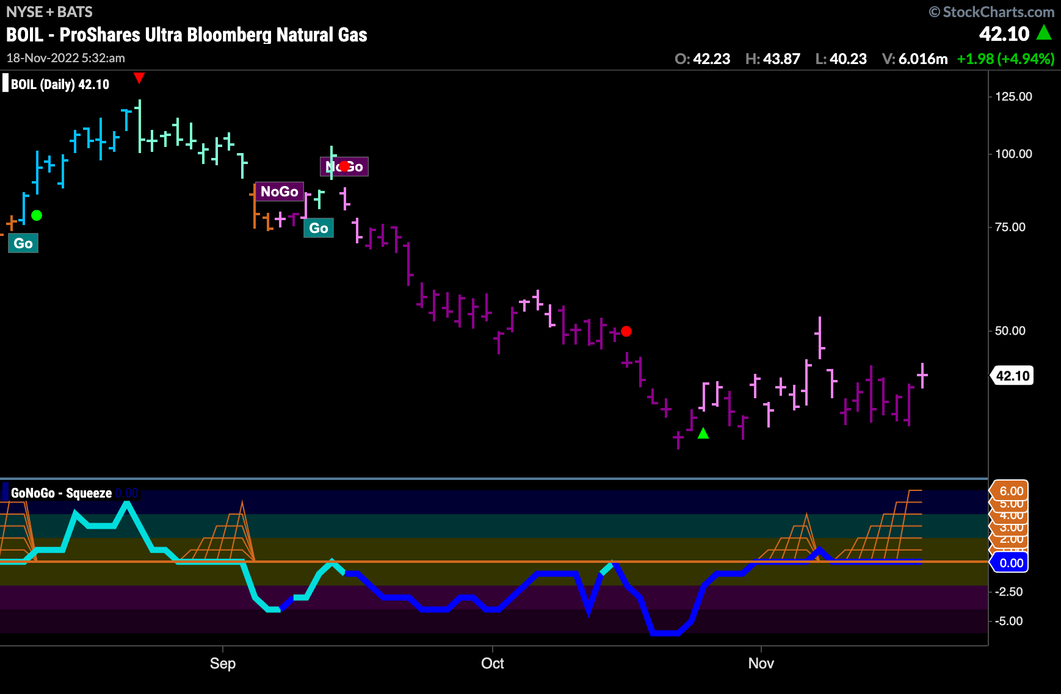Click the -5.00 oscillator axis label
The height and width of the screenshot is (694, 1061).
coord(1009,621)
